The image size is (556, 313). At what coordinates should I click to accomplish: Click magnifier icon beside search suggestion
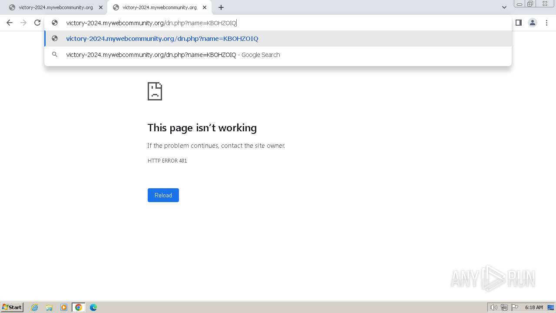(x=55, y=55)
